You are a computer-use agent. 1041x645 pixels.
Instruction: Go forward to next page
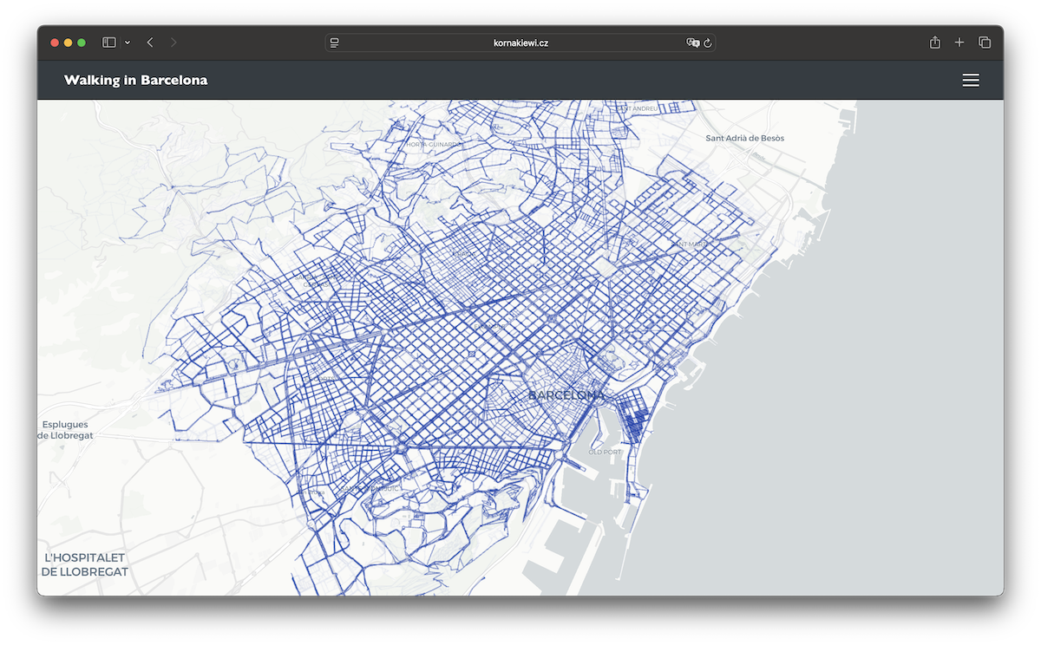[x=173, y=42]
